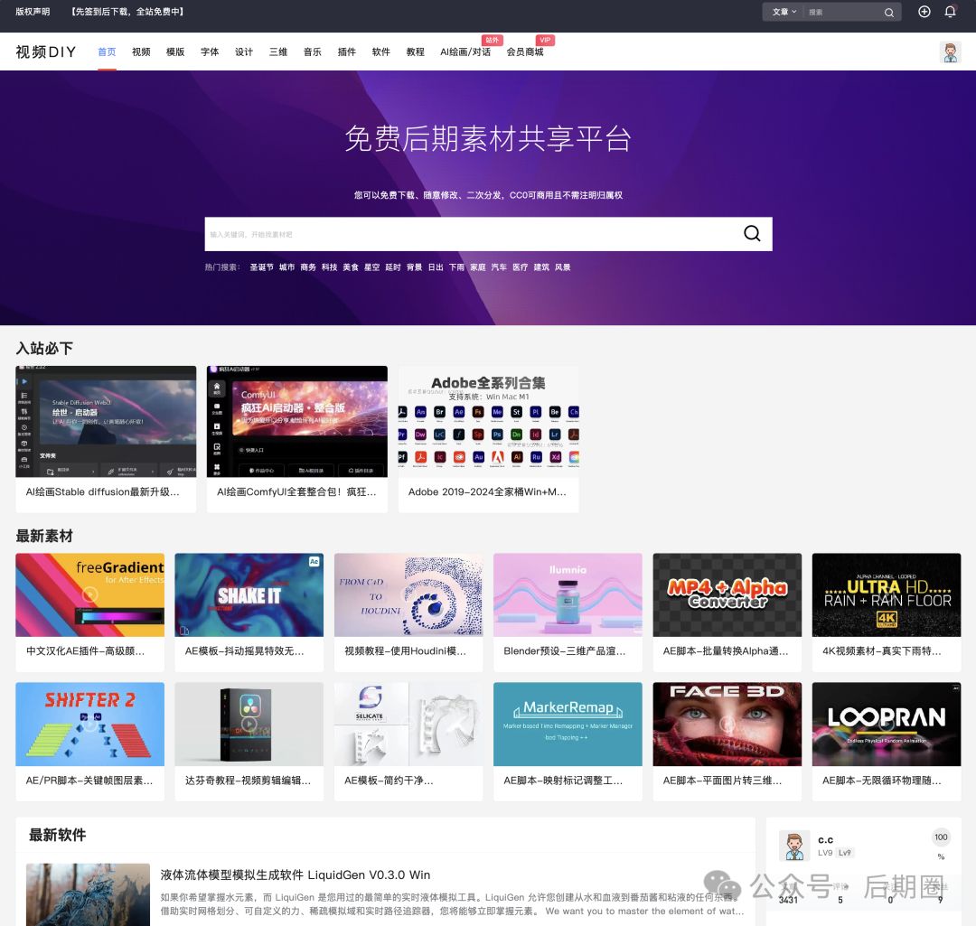This screenshot has width=976, height=926.
Task: Open the Selicate template thumbnail
Action: click(x=408, y=724)
